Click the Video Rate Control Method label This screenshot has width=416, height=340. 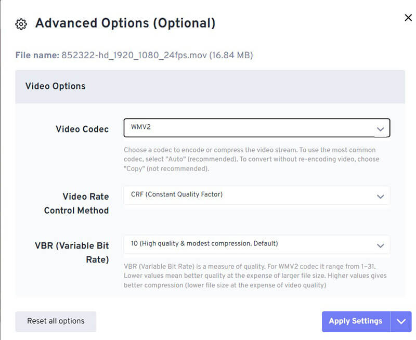coord(76,203)
